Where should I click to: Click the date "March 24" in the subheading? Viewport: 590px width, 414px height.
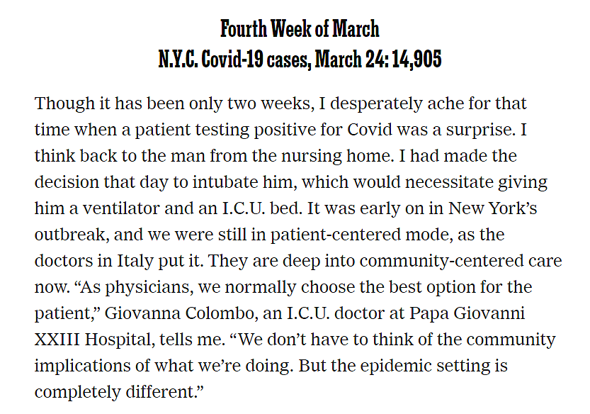pyautogui.click(x=351, y=59)
